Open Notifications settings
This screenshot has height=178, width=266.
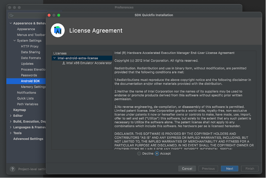click(27, 92)
